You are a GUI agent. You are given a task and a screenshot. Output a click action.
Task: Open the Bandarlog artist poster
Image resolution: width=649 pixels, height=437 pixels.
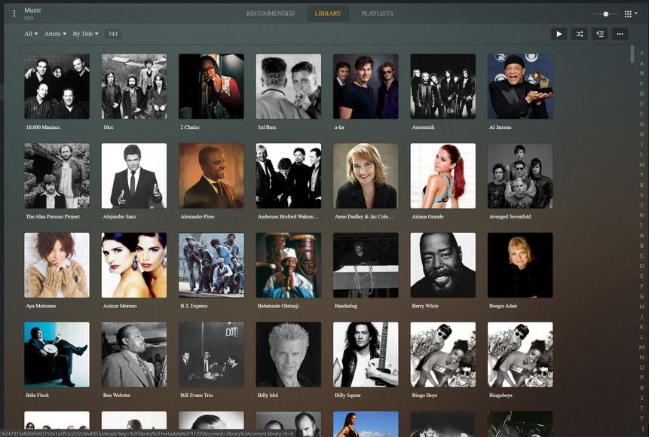point(366,265)
